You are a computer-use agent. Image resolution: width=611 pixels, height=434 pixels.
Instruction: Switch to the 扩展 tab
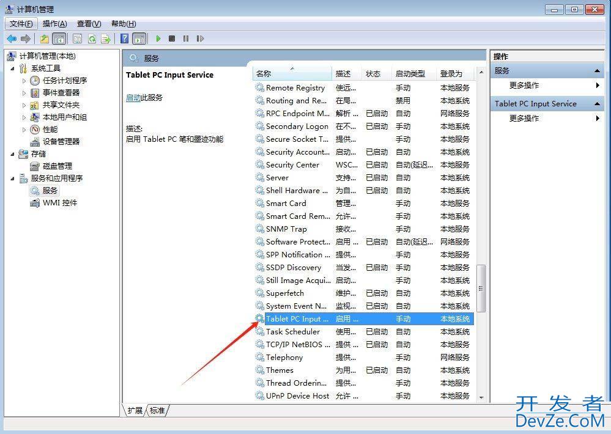tap(135, 410)
